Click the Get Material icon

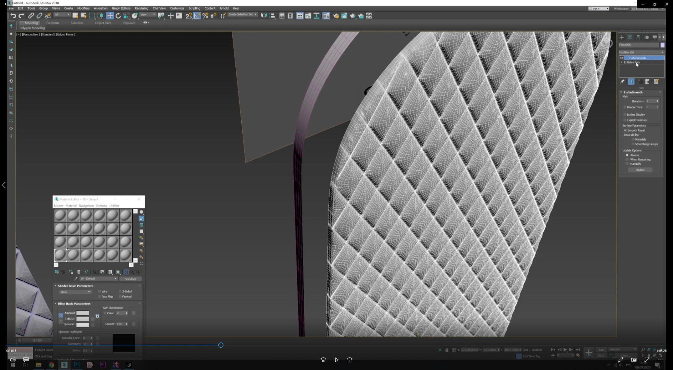coord(57,272)
